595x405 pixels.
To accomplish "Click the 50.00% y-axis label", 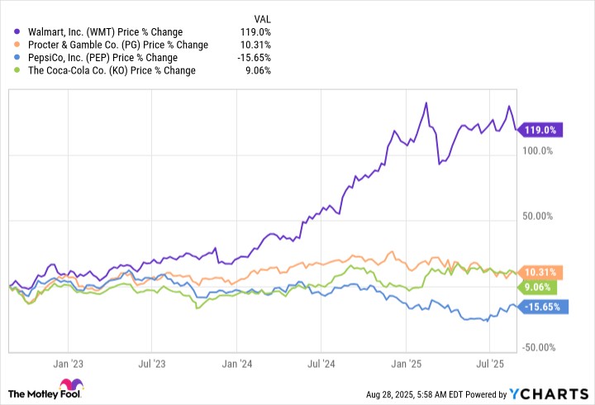I will pos(549,217).
